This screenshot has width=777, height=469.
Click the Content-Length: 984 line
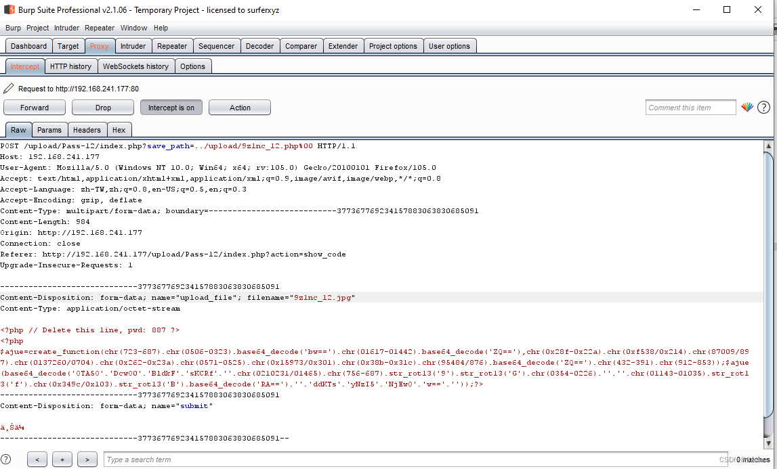point(45,222)
